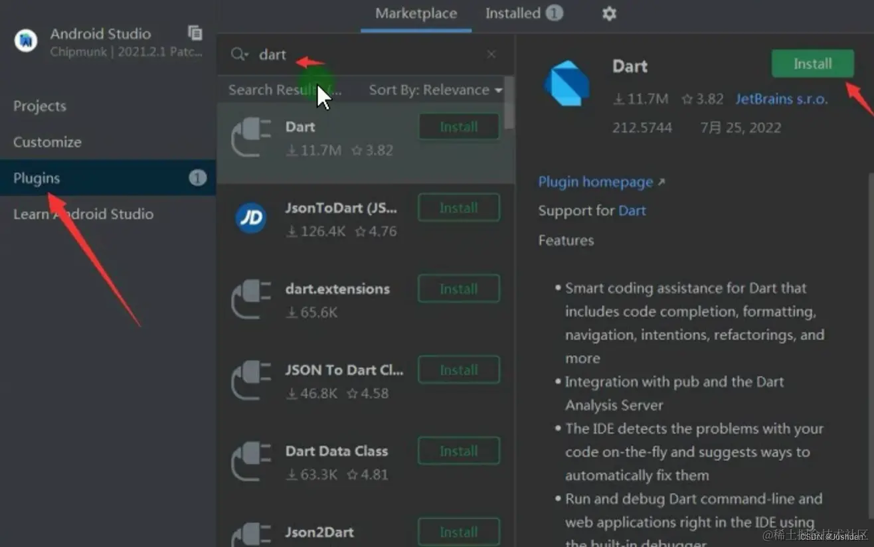Click the Search Results label
Image resolution: width=874 pixels, height=547 pixels.
[x=286, y=90]
